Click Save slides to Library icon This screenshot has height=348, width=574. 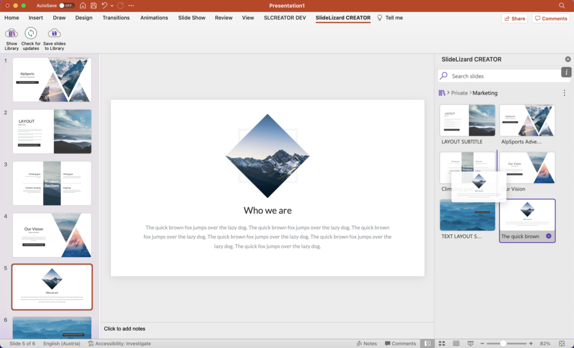coord(54,33)
